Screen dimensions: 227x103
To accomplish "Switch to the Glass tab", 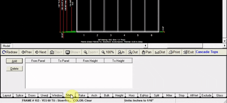I will [x=220, y=95].
